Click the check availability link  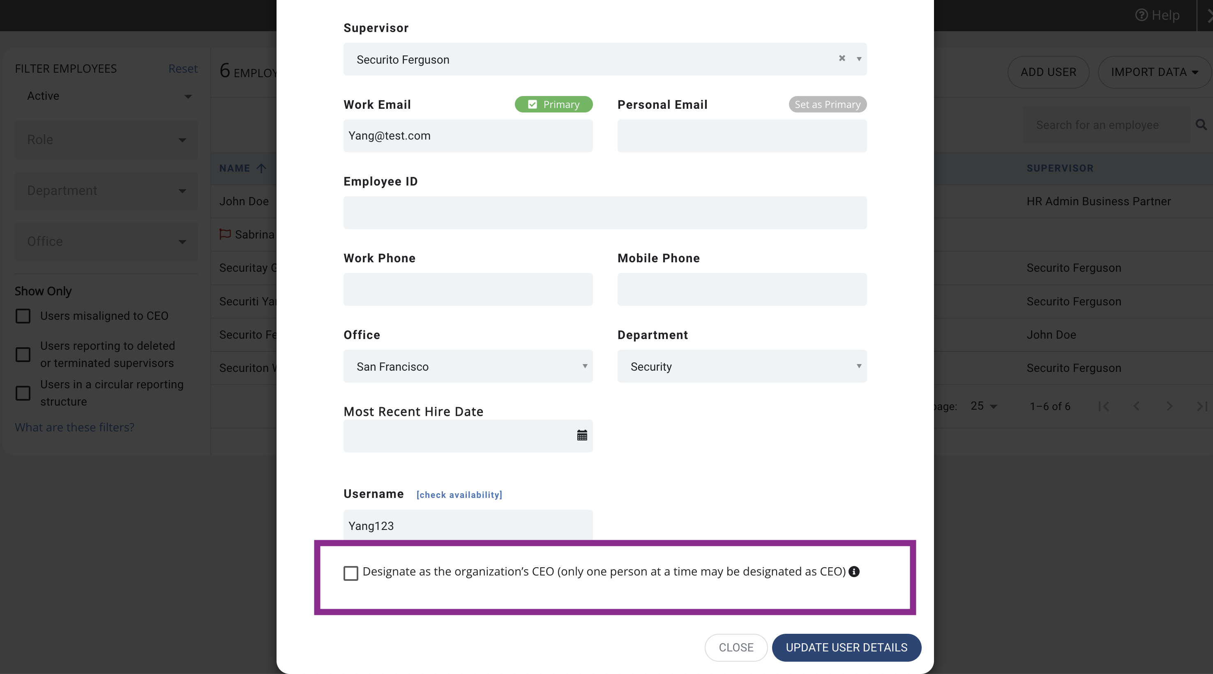(459, 495)
